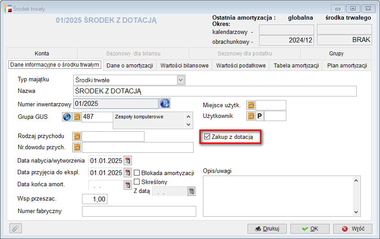The width and height of the screenshot is (380, 239).
Task: Open calendar for Data przyjęcia do ekspl.
Action: pos(128,173)
